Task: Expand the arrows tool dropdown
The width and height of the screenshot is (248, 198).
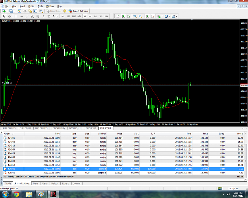Action: click(x=57, y=16)
